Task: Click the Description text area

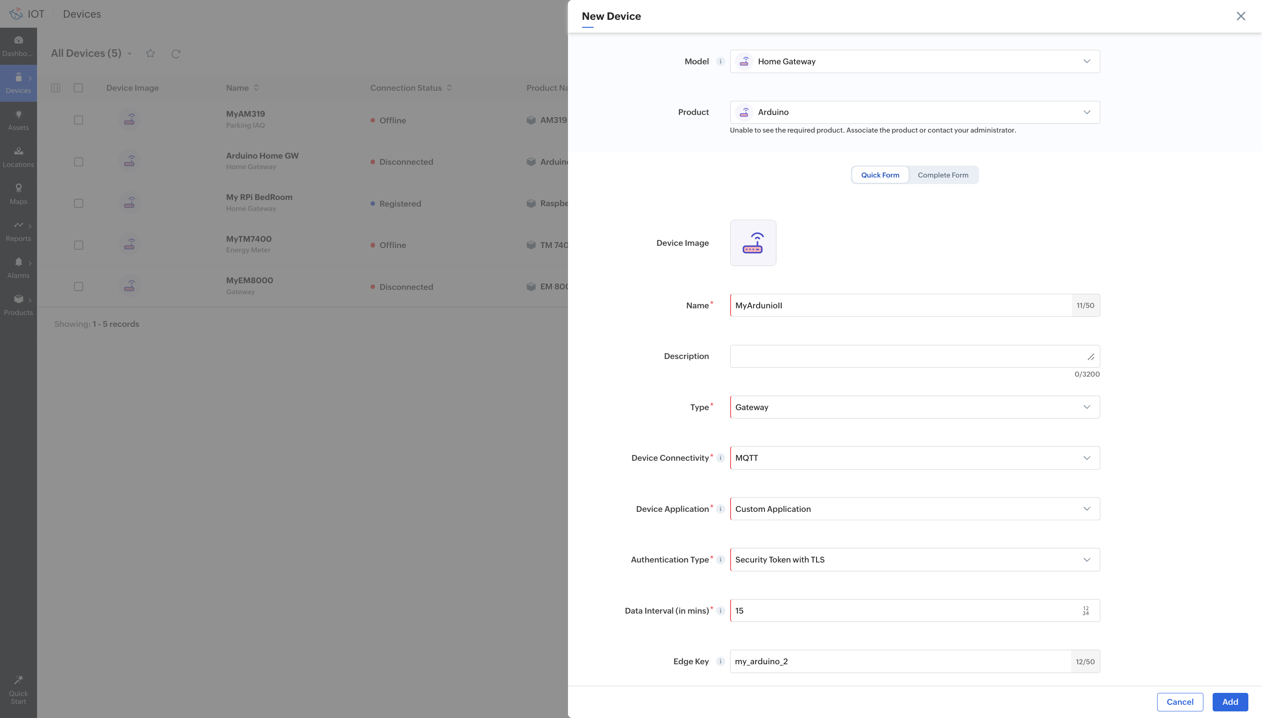Action: (907, 356)
